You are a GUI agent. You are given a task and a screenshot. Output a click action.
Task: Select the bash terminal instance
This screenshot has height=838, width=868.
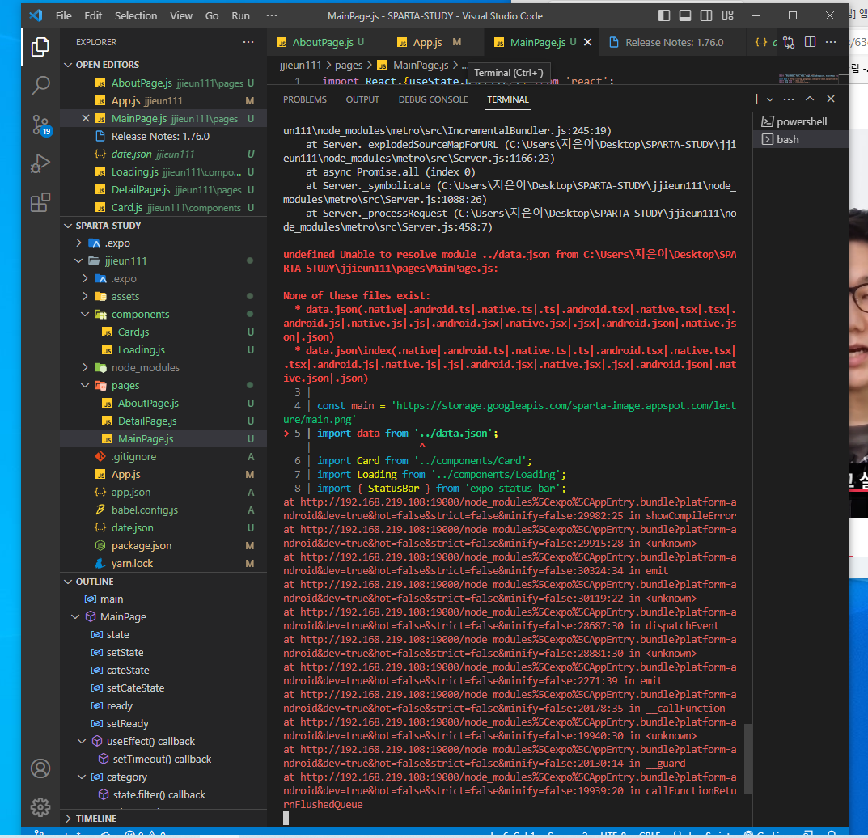[x=801, y=139]
